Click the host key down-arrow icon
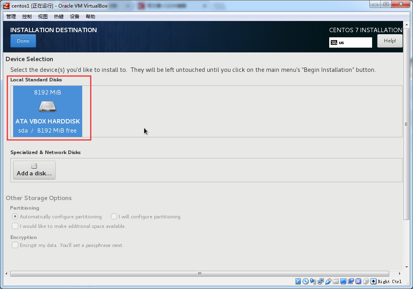413x289 pixels. pos(374,281)
